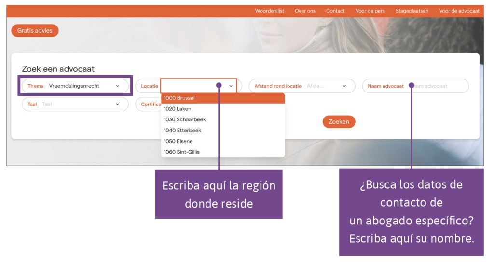494x262 pixels.
Task: Click the Thema dropdown chevron arrow
Action: (117, 86)
